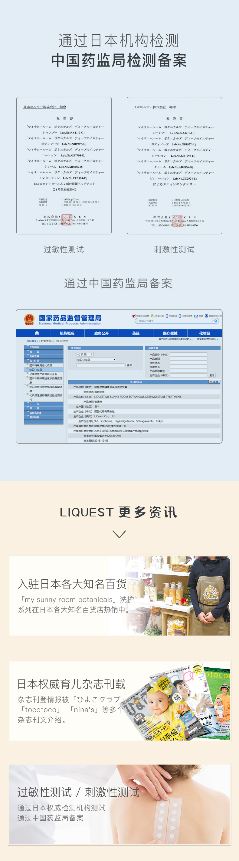Click the national emblem logo
The image size is (239, 861).
(x=29, y=319)
